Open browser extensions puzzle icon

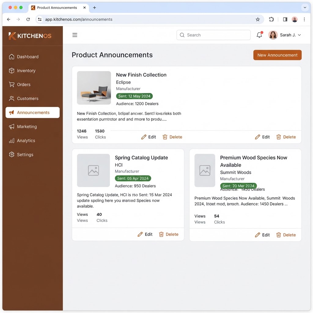click(271, 19)
